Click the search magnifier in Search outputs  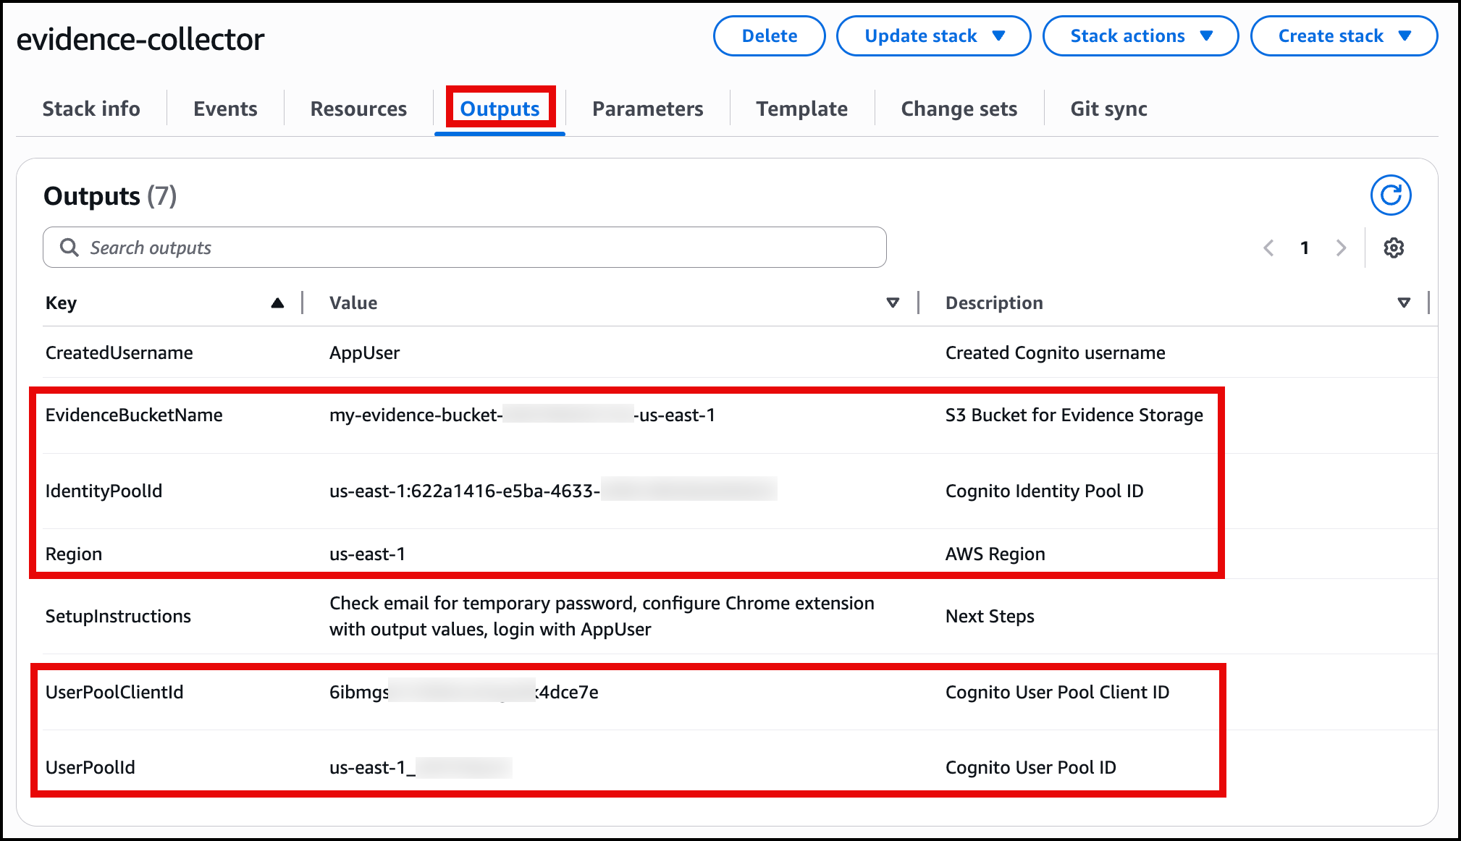(x=69, y=247)
